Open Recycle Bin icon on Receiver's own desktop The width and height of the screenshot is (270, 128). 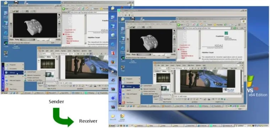[x=113, y=36]
